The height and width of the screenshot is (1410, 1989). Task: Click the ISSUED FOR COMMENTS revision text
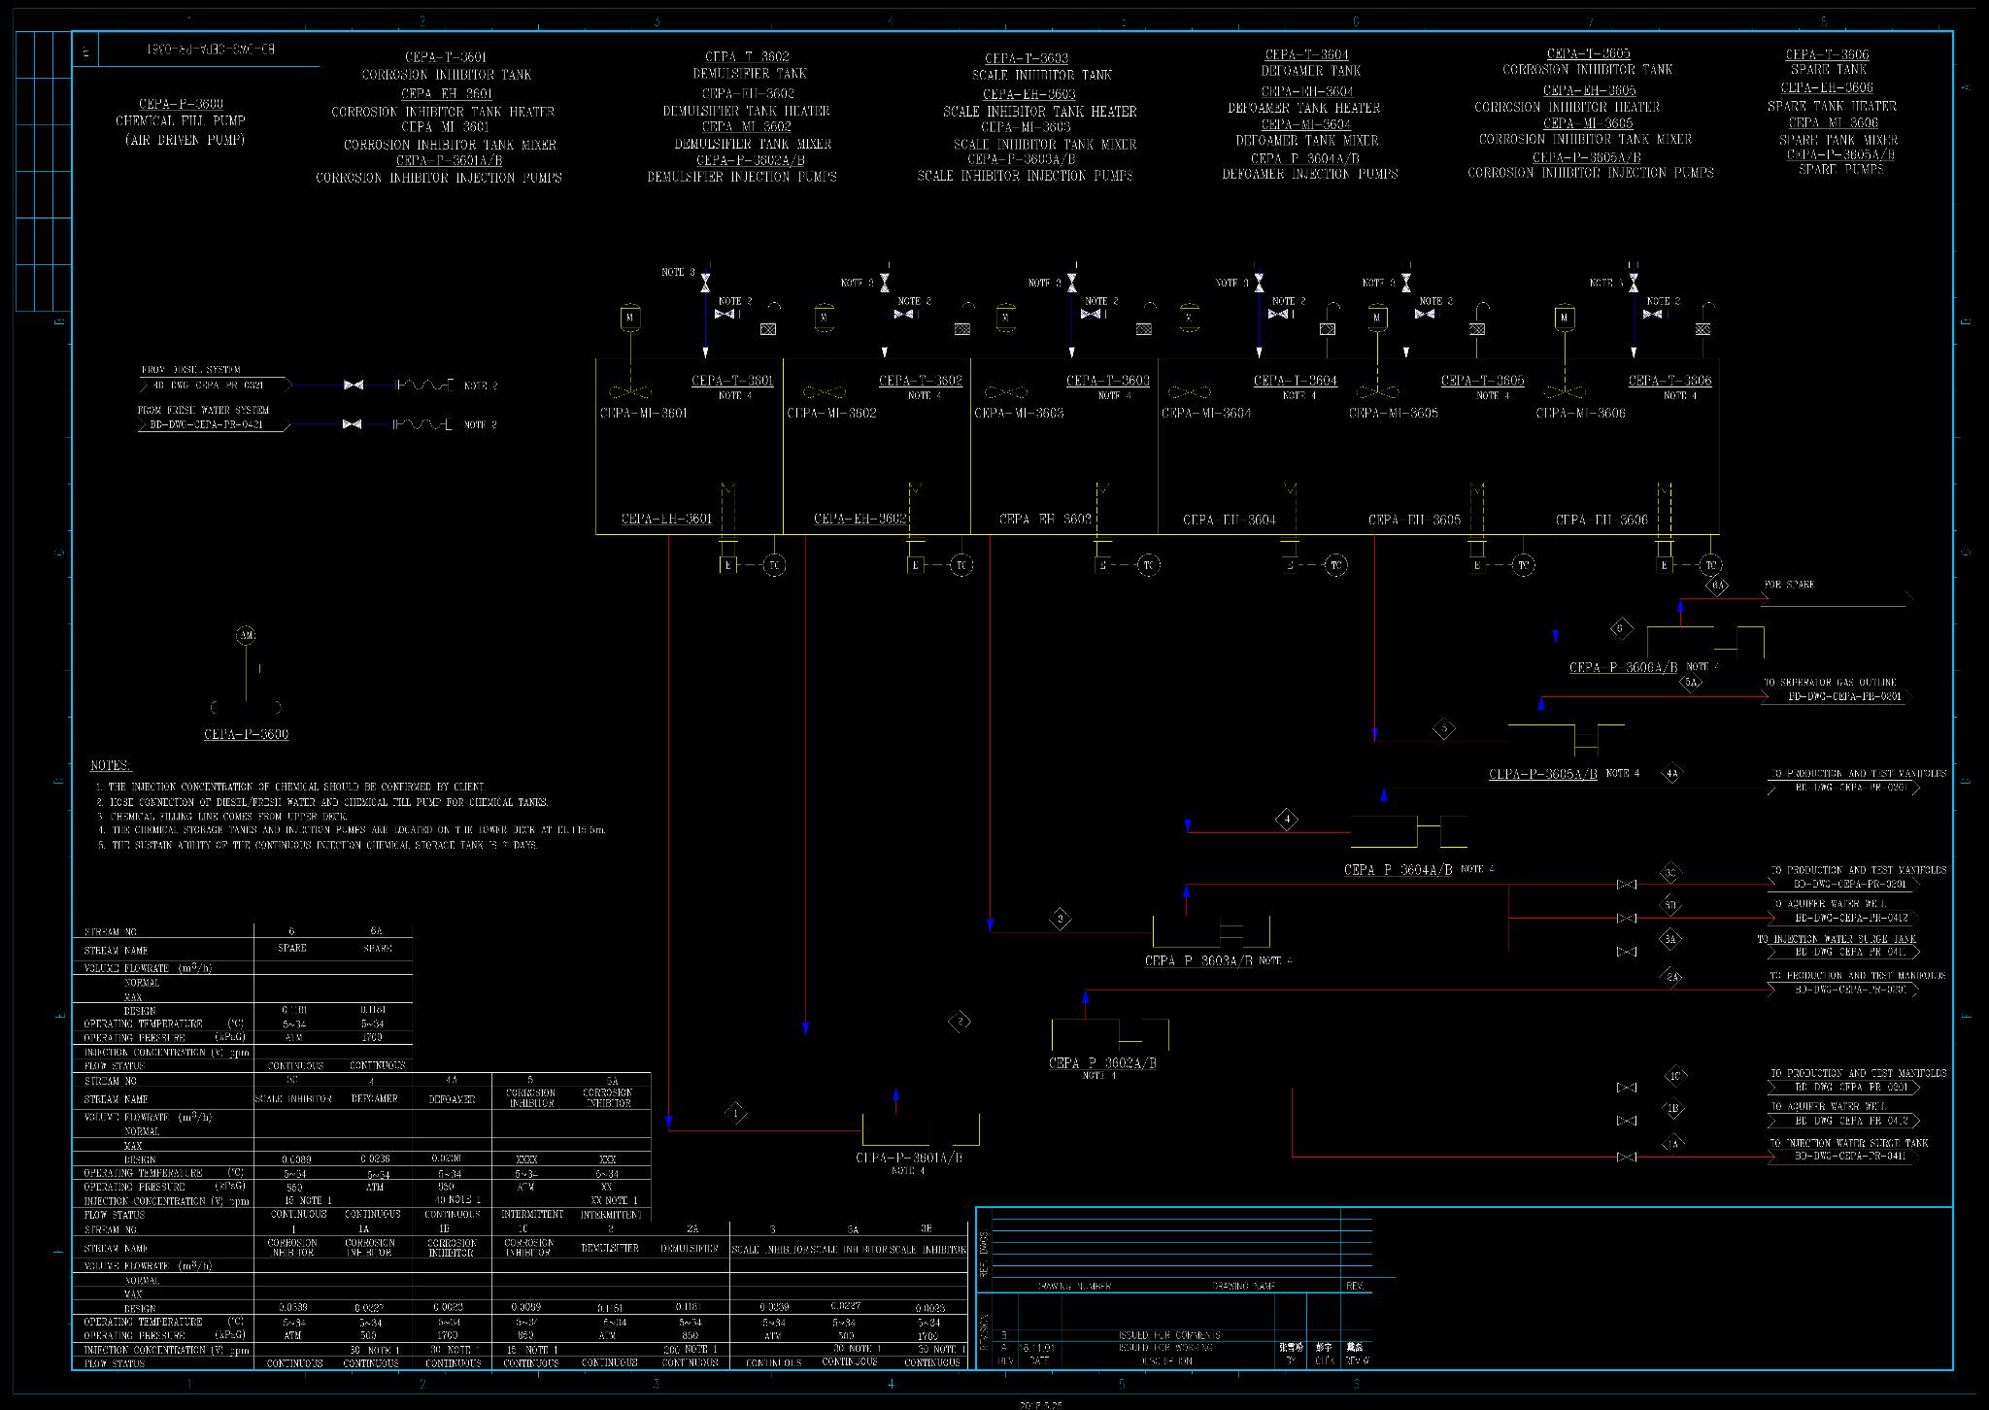[1169, 1335]
